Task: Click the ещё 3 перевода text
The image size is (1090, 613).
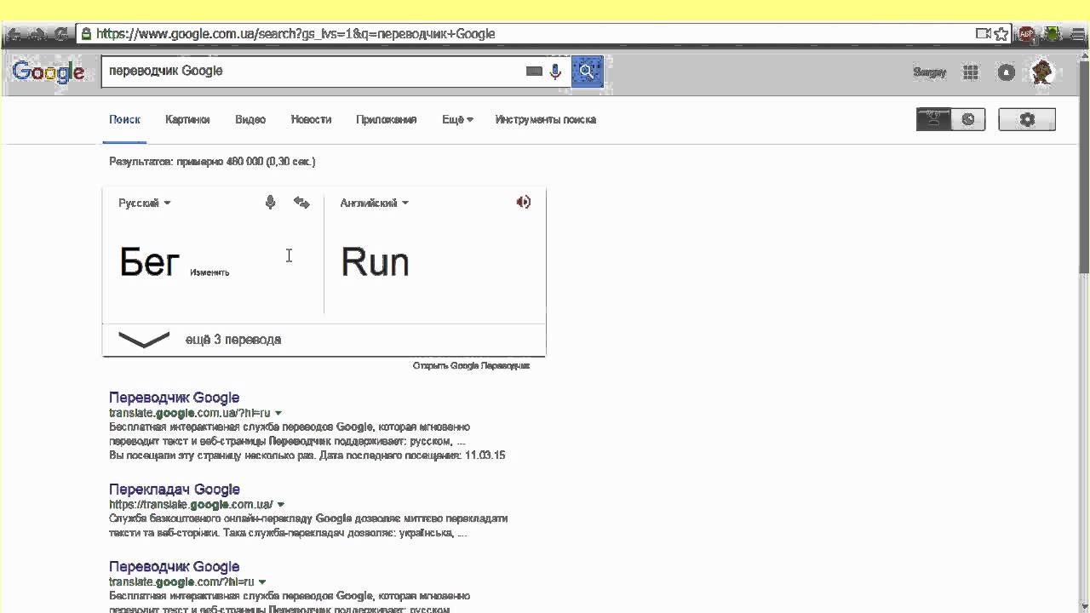Action: point(233,340)
